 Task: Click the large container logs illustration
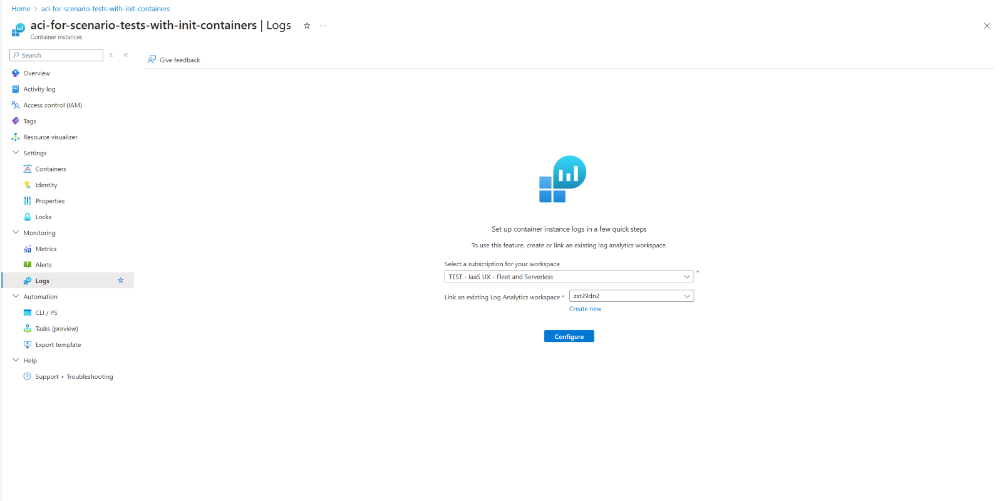(x=562, y=179)
